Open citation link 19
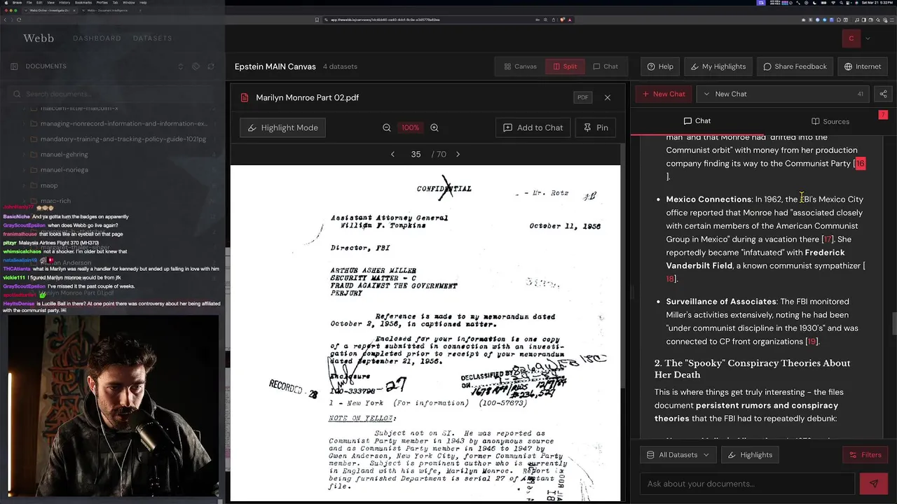 coord(812,342)
